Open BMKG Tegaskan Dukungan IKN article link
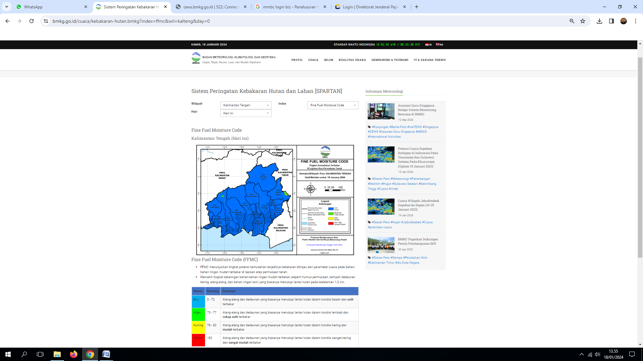Screen dimensions: 643x361 point(418,241)
